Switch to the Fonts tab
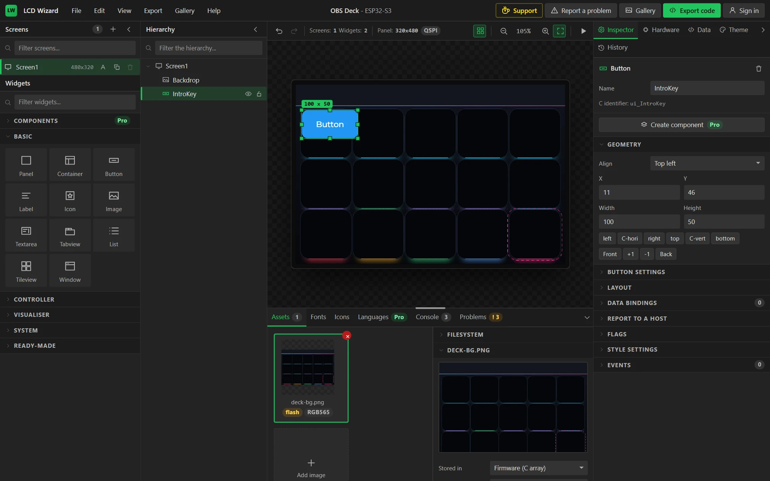 click(x=318, y=317)
